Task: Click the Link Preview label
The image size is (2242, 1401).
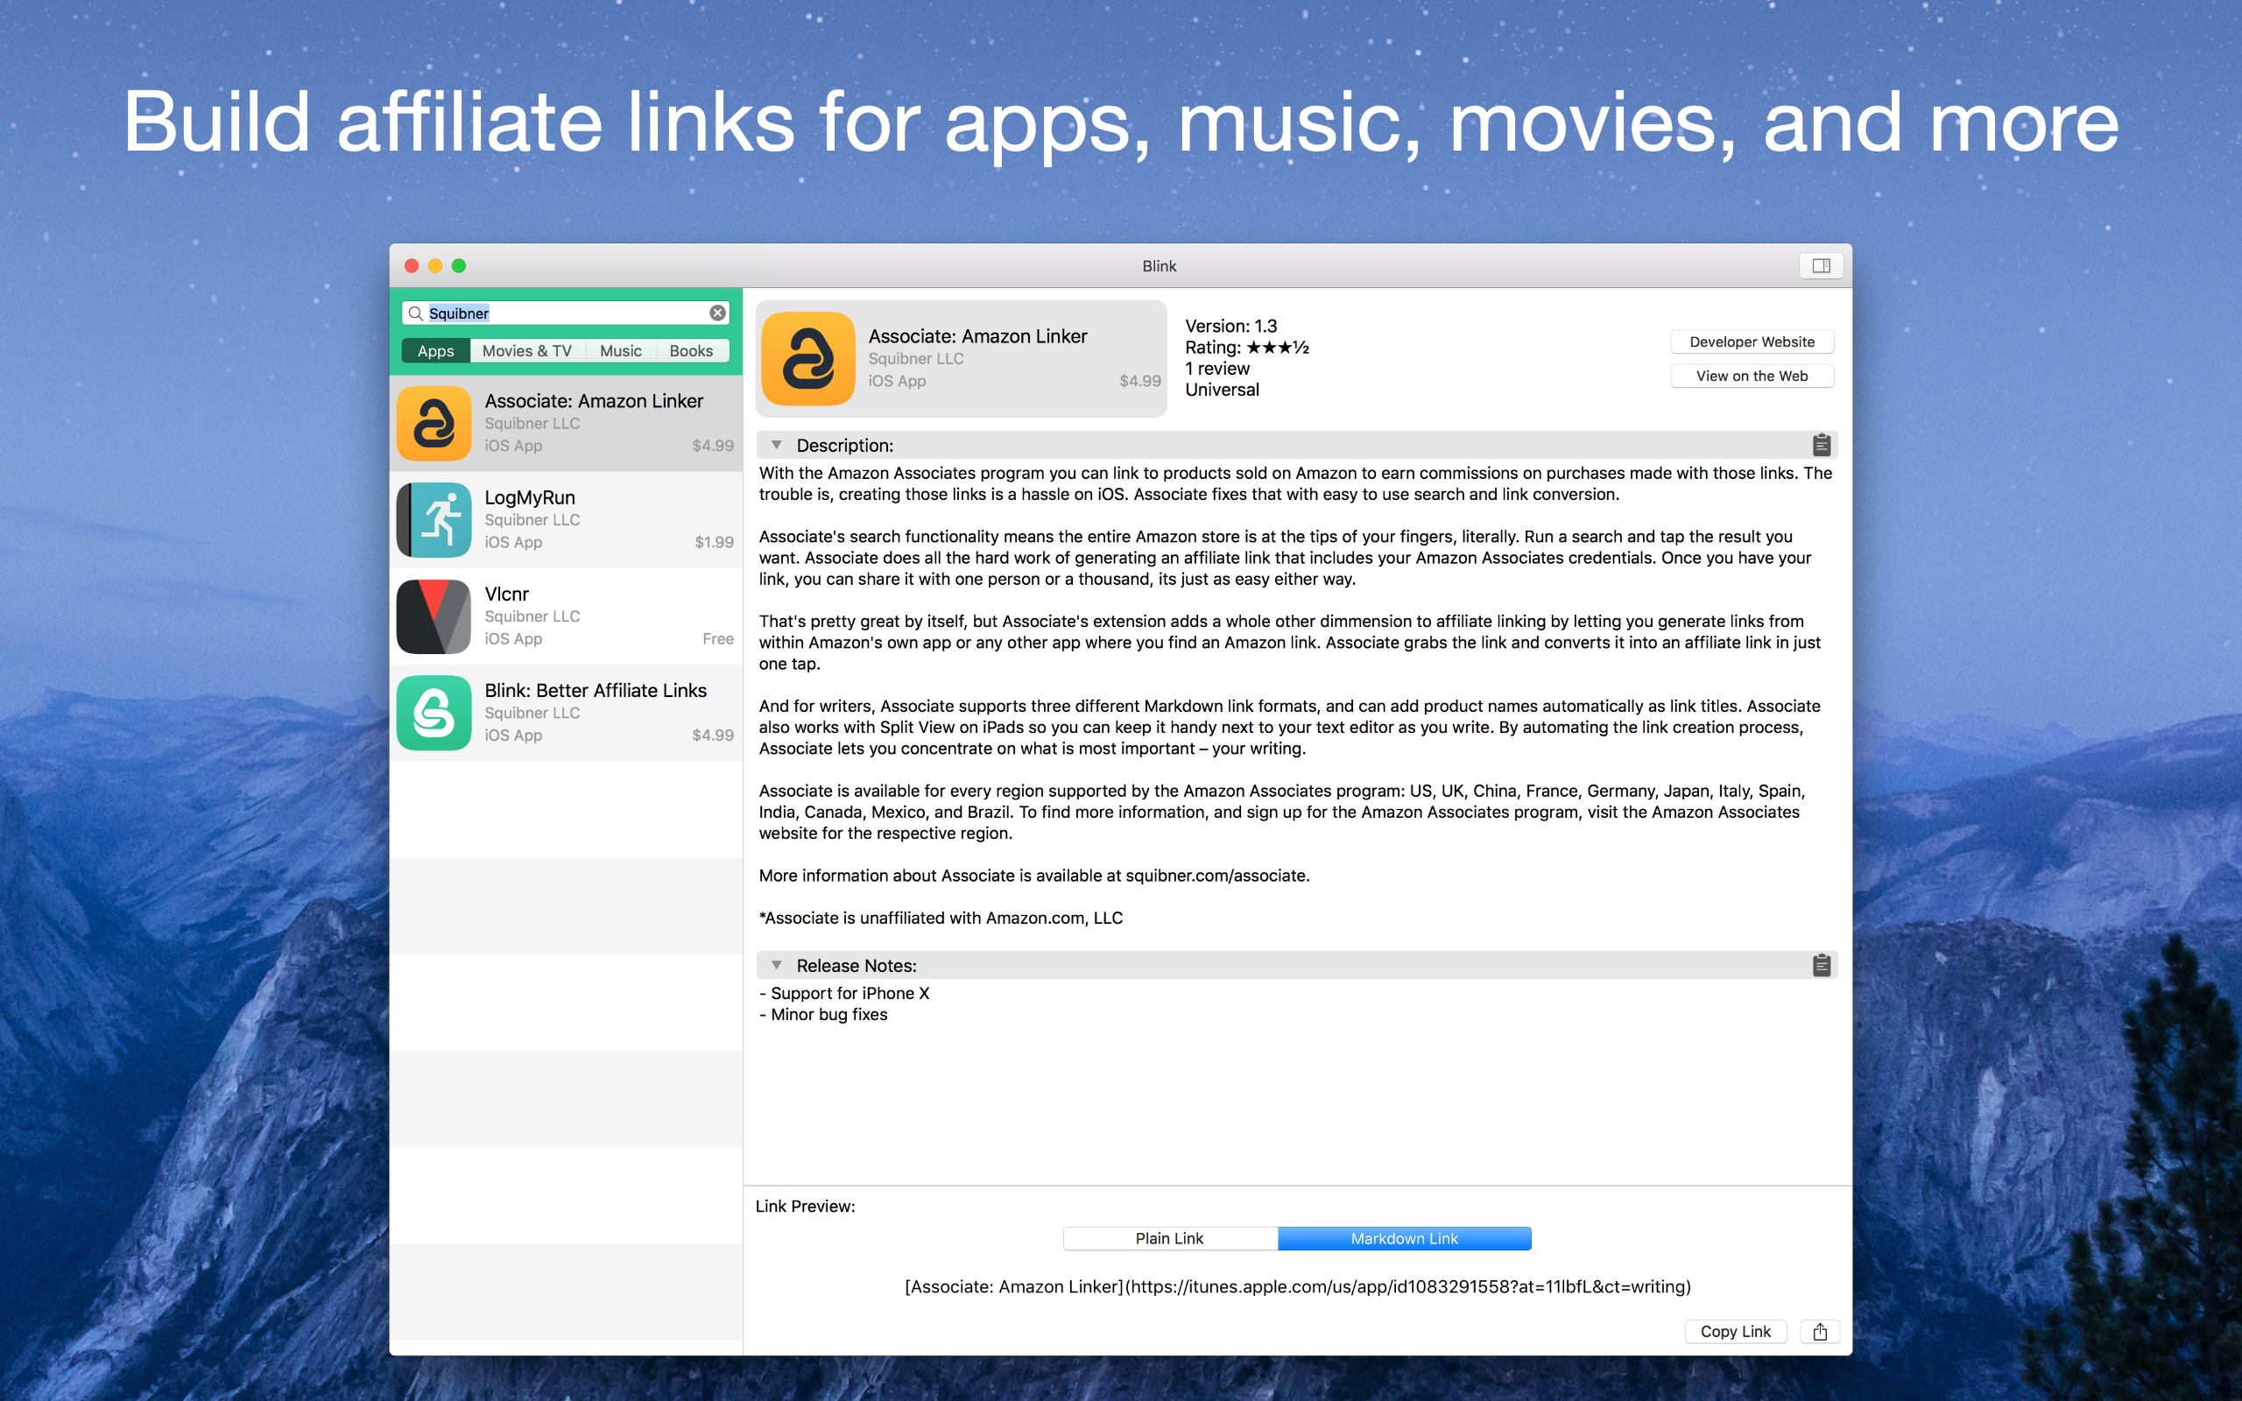Action: 805,1207
